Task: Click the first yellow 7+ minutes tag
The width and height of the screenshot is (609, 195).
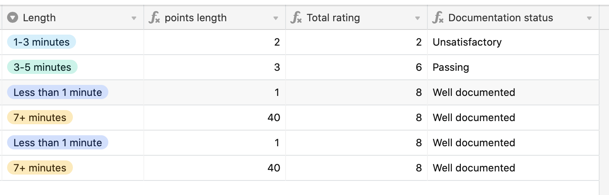Action: pos(40,118)
